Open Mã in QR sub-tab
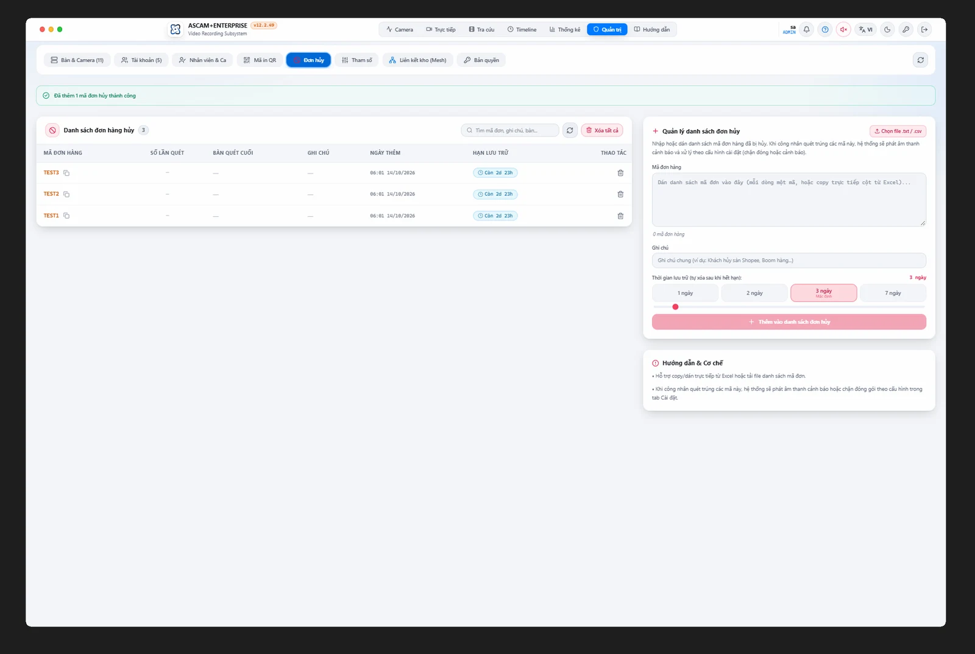 tap(260, 60)
